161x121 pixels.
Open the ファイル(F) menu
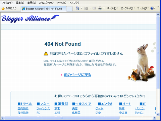7,3
